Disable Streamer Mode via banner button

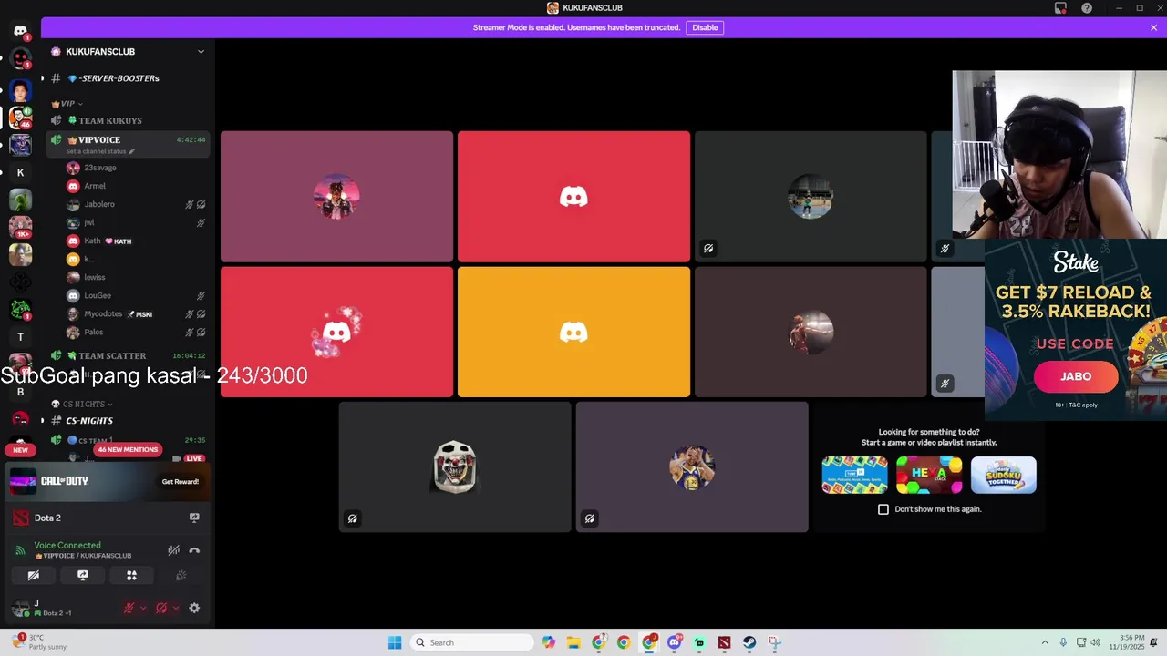click(705, 27)
